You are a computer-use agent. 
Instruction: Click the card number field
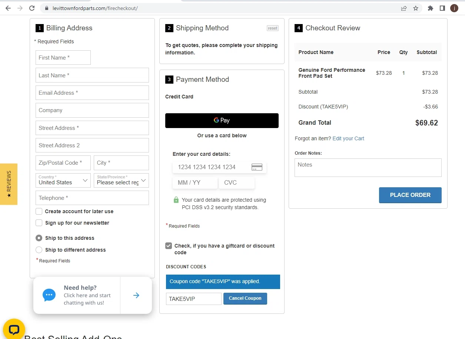pos(219,167)
